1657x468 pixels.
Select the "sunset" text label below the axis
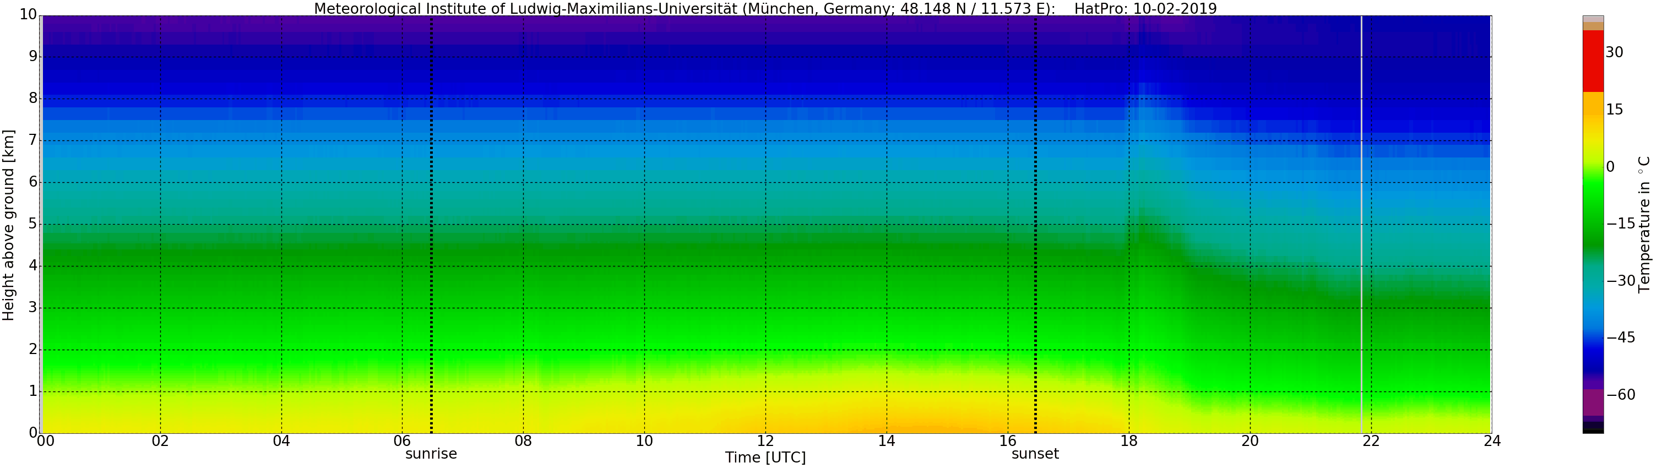(x=1035, y=454)
